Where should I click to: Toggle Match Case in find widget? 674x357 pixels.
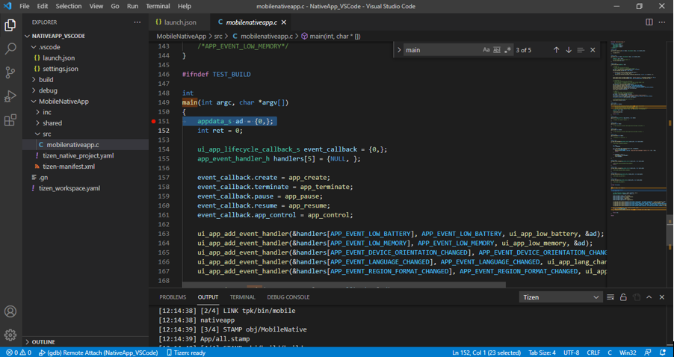pos(486,50)
